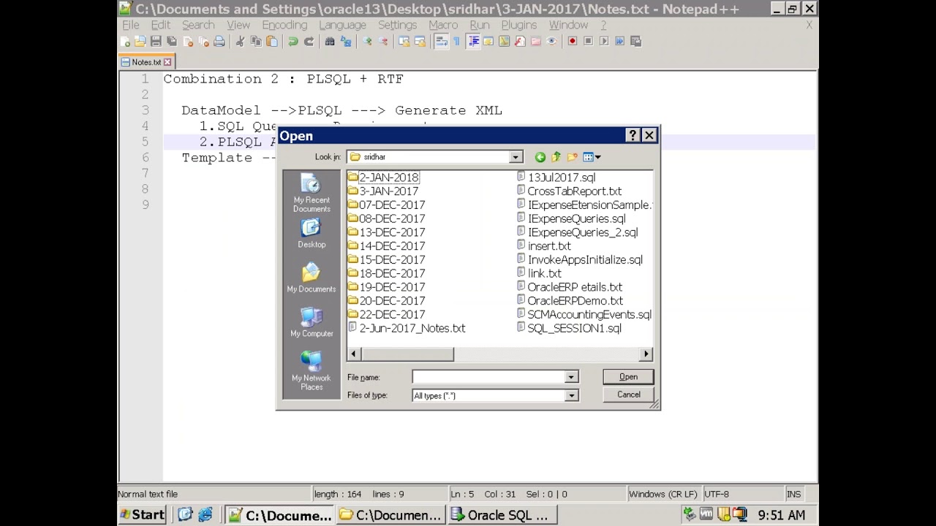Click the Copy toolbar icon

(x=256, y=42)
